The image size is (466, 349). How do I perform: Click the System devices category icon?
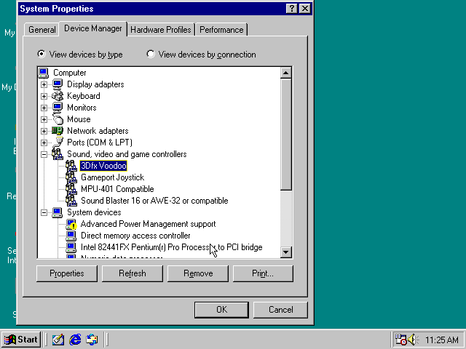pyautogui.click(x=58, y=212)
